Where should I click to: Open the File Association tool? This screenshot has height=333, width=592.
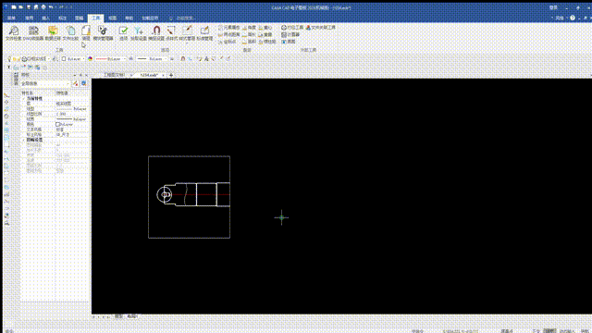321,28
